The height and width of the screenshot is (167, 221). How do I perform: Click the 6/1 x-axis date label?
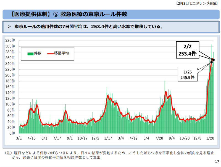(44, 138)
